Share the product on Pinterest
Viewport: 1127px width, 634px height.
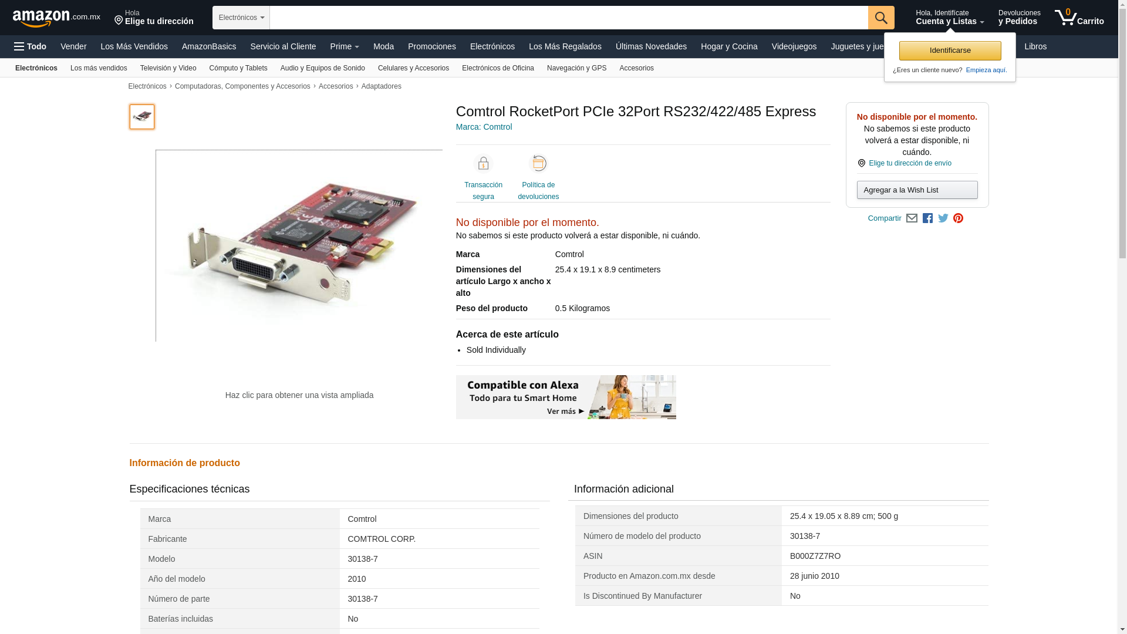[958, 218]
